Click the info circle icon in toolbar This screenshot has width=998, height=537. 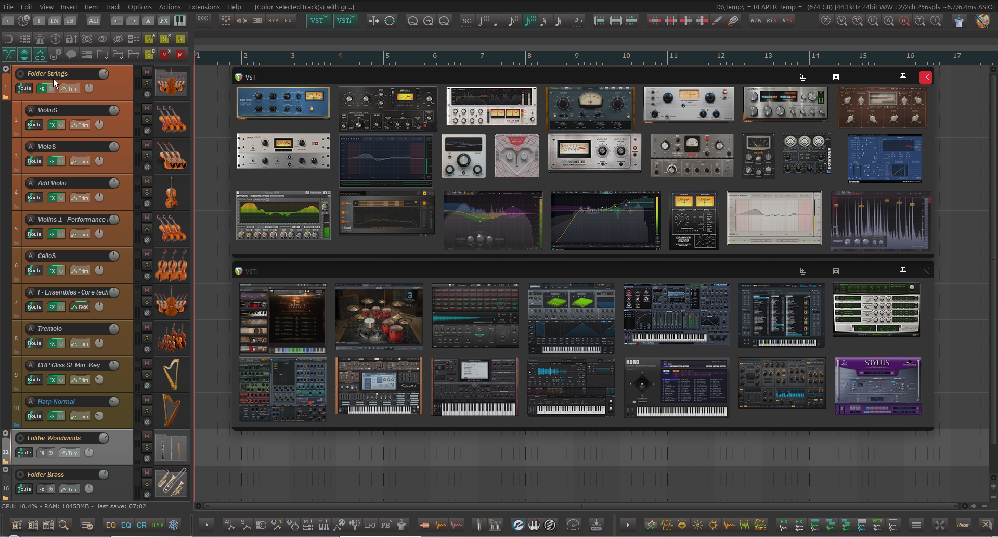tap(56, 39)
